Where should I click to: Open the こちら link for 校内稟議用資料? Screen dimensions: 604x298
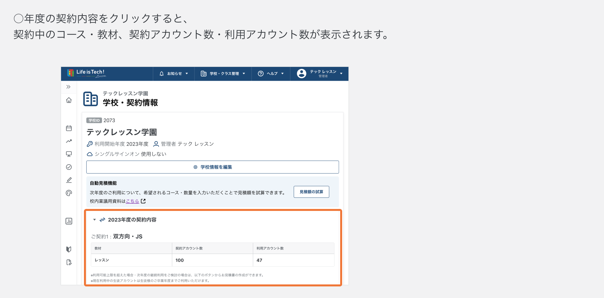[132, 201]
